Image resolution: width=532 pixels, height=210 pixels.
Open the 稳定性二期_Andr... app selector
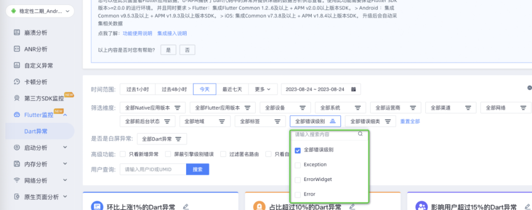[x=40, y=11]
